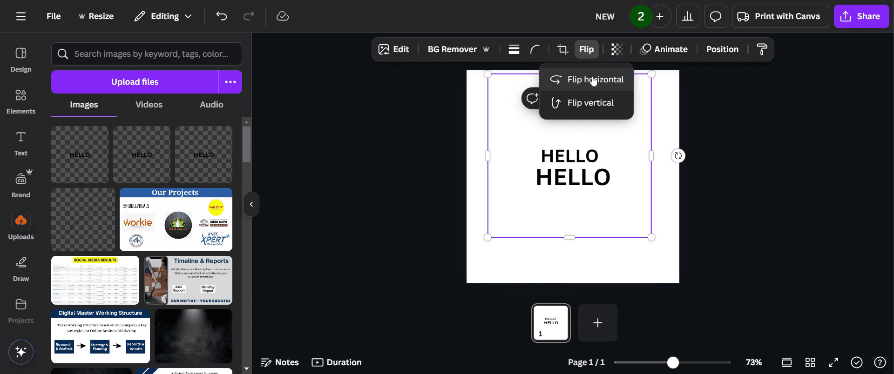
Task: Toggle the page thumbnails strip icon
Action: pos(787,362)
